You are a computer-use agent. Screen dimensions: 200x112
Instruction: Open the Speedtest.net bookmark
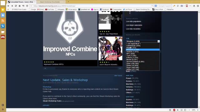click(84, 9)
